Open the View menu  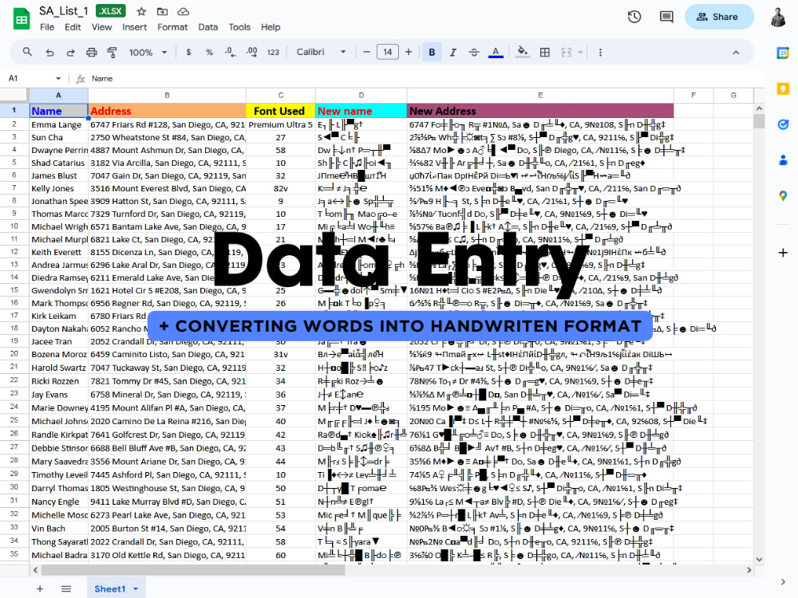coord(101,27)
